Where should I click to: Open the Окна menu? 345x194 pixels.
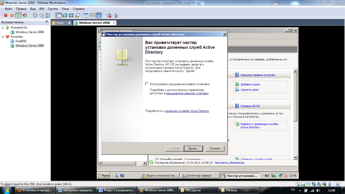coord(66,9)
